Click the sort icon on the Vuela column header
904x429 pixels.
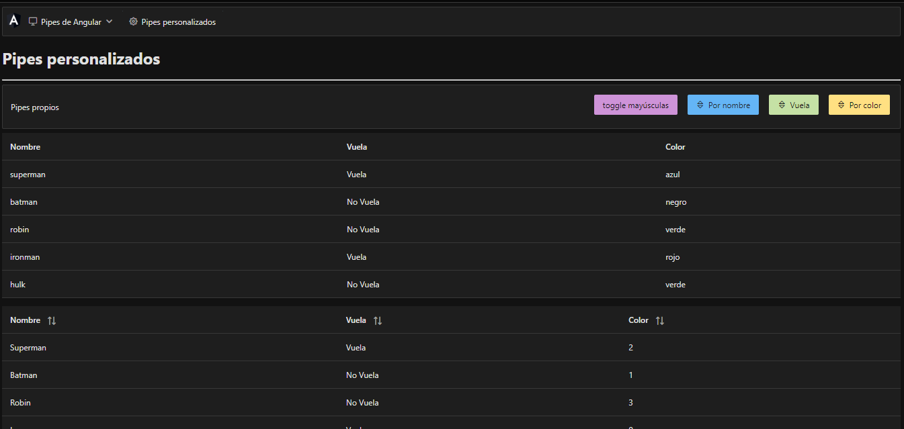(x=378, y=320)
